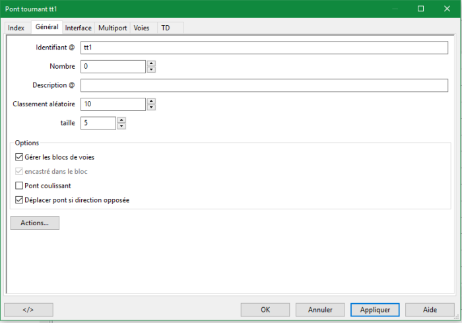Screen dimensions: 462x323
Task: Select the Multiport tab
Action: tap(112, 28)
